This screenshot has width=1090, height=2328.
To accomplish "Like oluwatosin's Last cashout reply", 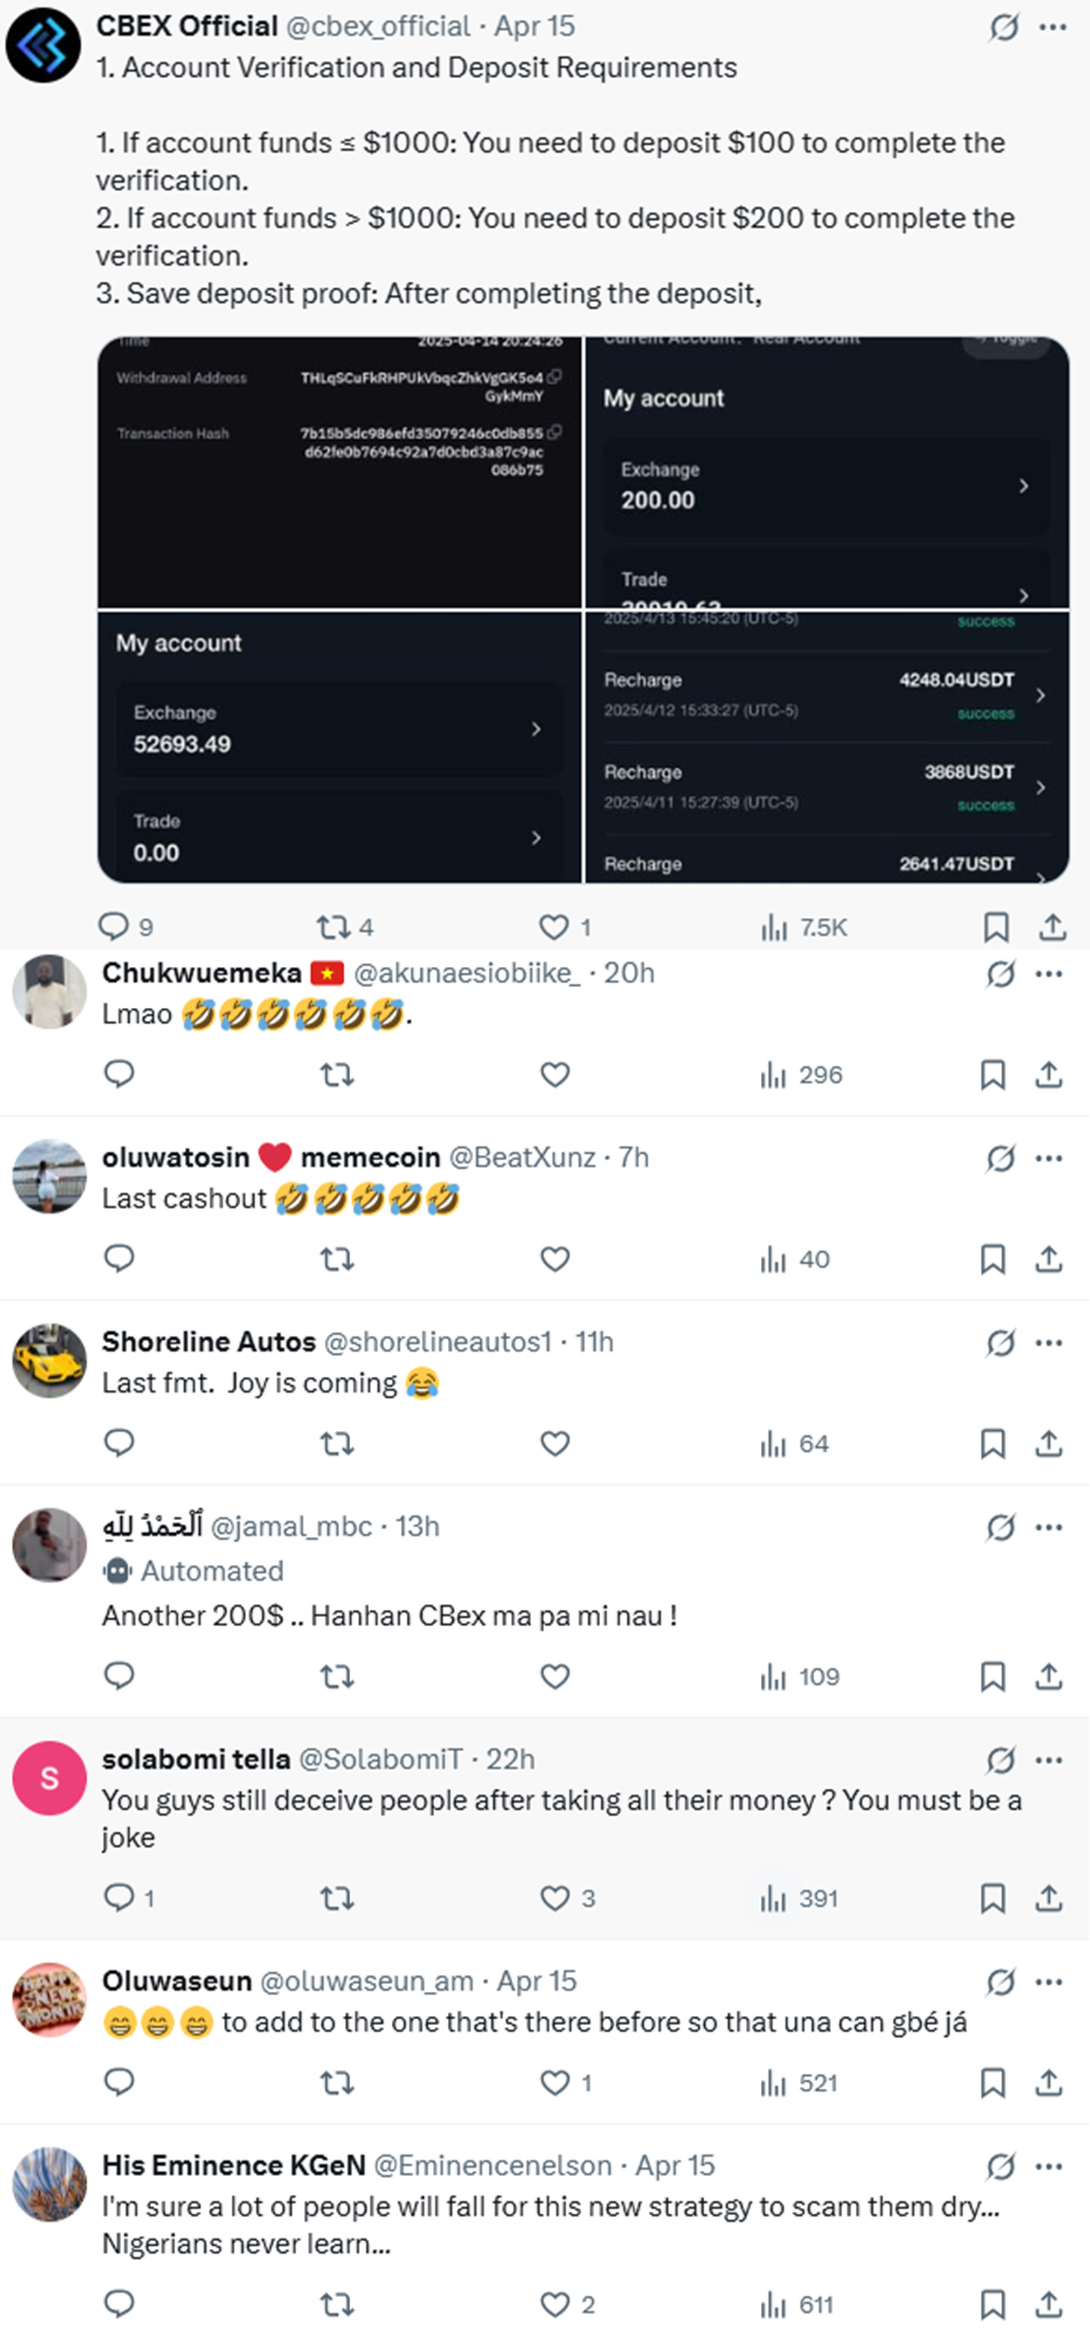I will point(554,1259).
